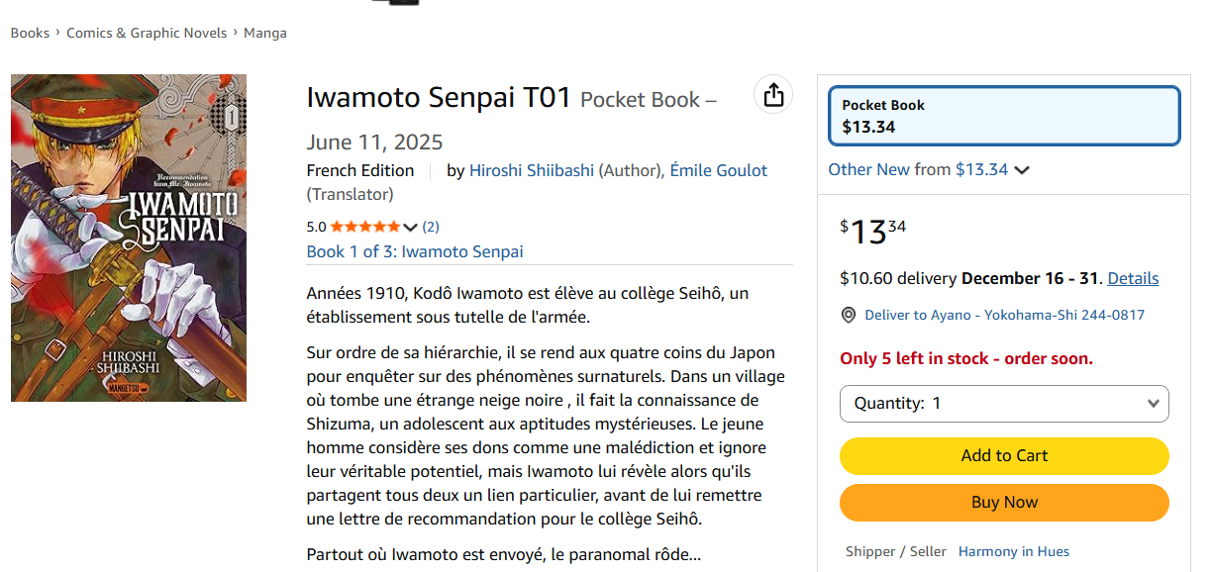This screenshot has height=572, width=1211.
Task: Open translator Émile Goulot's page
Action: click(718, 170)
